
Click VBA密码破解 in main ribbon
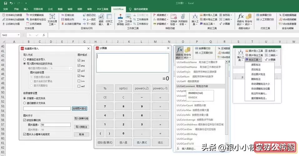click(287, 19)
